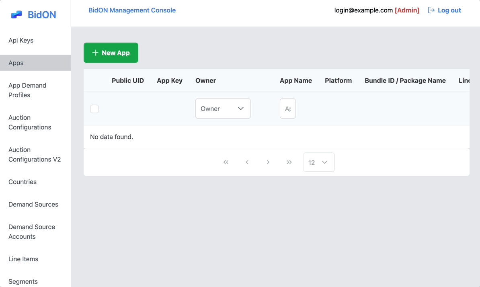Jump to last page with double-right chevron
The image size is (480, 287).
point(289,162)
